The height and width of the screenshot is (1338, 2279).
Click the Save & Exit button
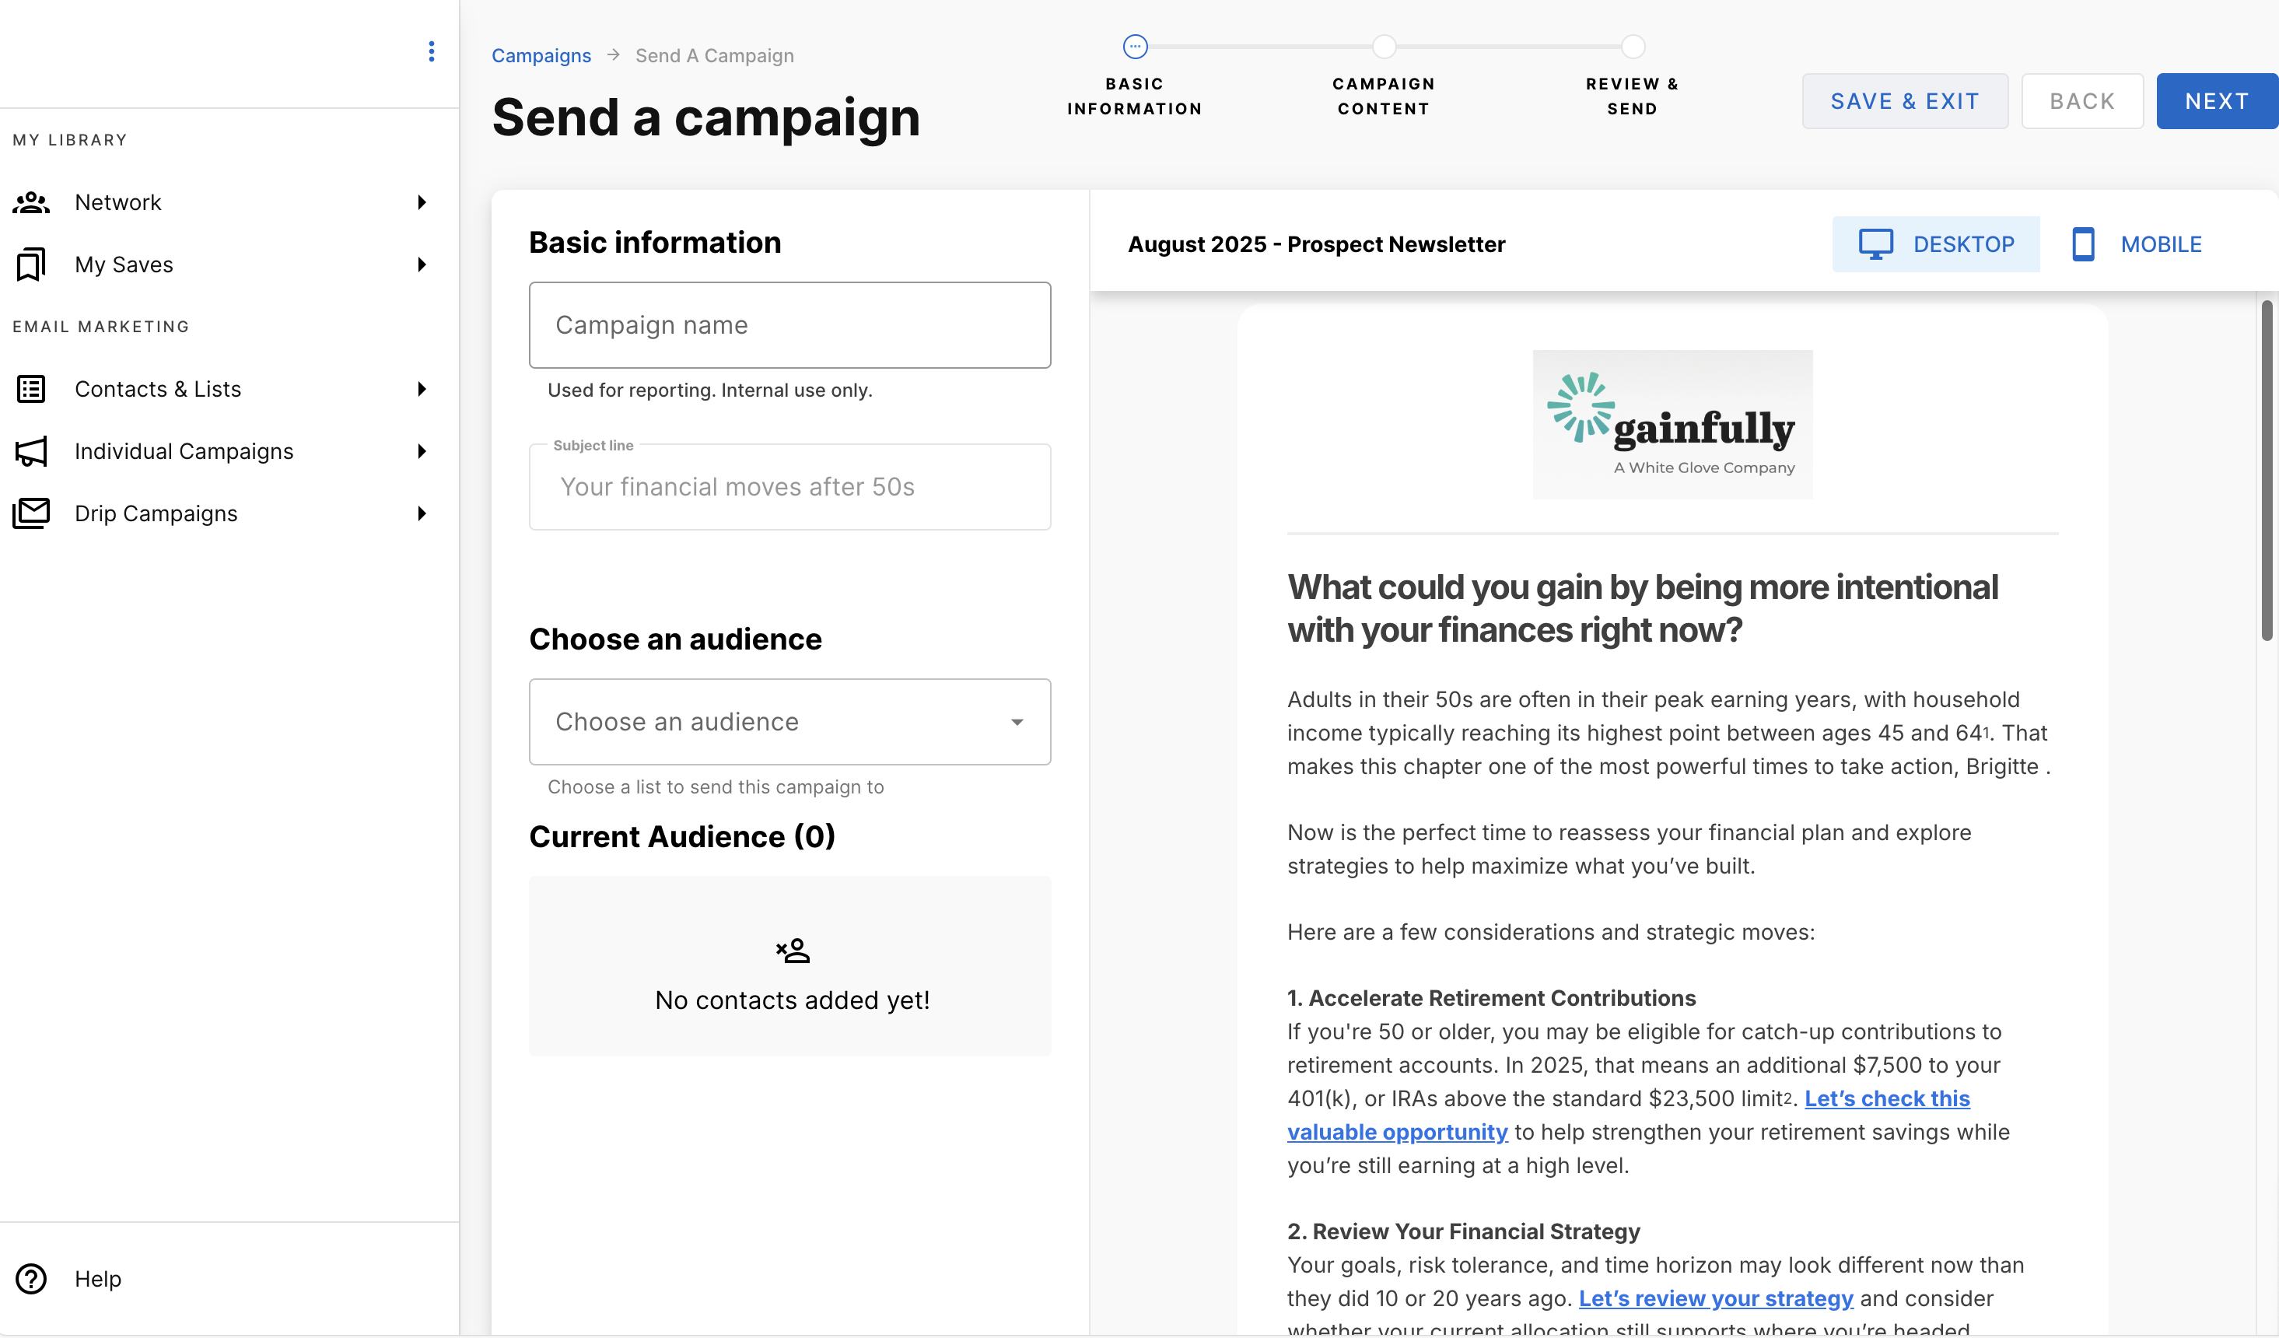(x=1905, y=101)
